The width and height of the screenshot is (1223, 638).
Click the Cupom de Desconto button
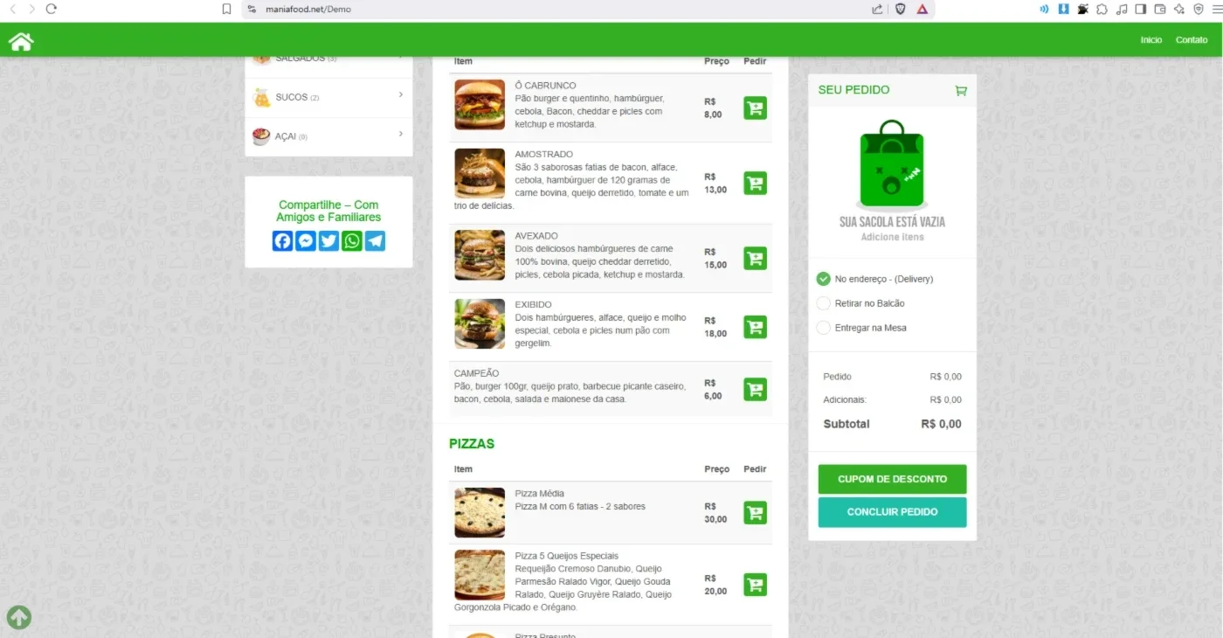(x=892, y=479)
